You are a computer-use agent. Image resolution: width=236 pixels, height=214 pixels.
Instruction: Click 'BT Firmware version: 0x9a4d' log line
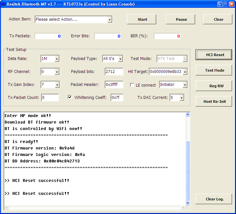pyautogui.click(x=40, y=148)
